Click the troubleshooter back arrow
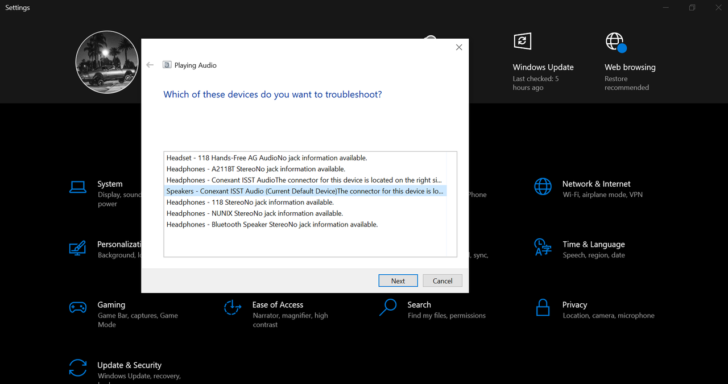Screen dimensions: 728x384 tap(150, 65)
